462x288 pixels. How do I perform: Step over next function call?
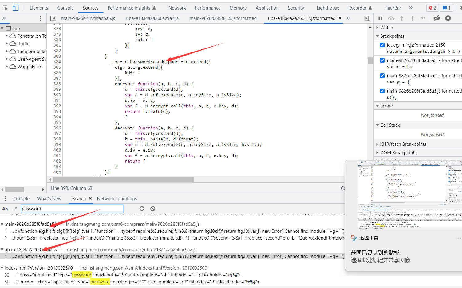point(391,18)
